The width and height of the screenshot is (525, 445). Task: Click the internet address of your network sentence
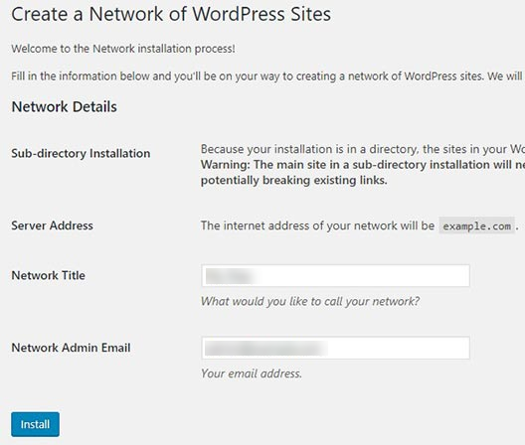(x=317, y=225)
